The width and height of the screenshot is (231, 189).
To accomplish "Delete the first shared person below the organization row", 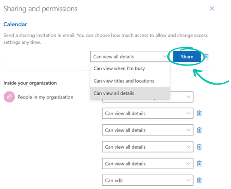I will (199, 113).
